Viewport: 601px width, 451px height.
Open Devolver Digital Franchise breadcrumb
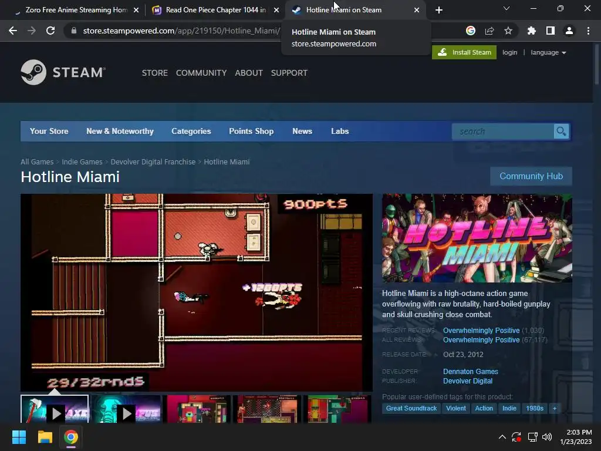click(153, 162)
